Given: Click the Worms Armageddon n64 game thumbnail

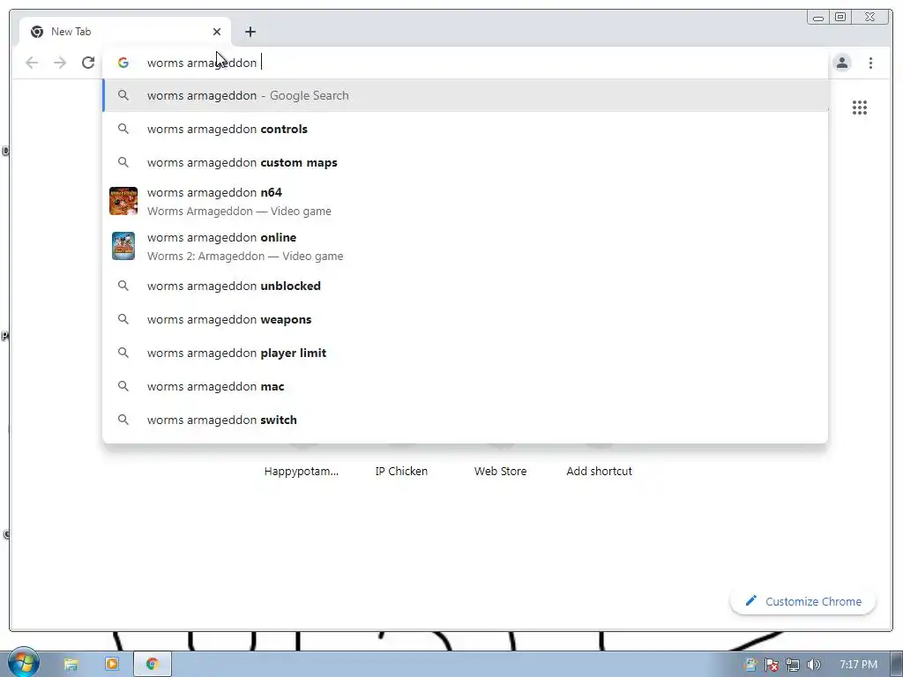Looking at the screenshot, I should [123, 201].
